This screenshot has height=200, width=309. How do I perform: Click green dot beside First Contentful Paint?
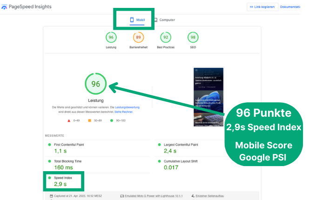pyautogui.click(x=49, y=145)
